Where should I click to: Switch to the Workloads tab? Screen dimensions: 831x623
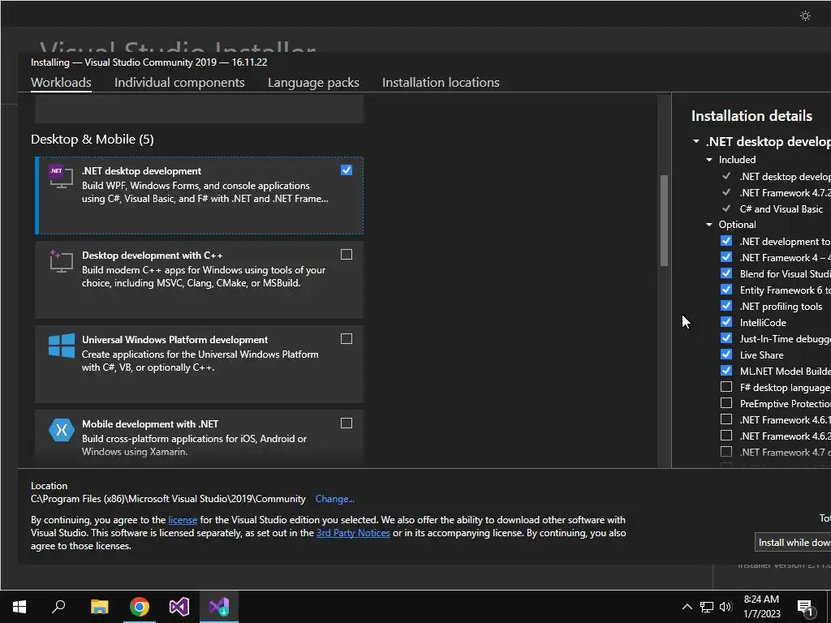(61, 83)
